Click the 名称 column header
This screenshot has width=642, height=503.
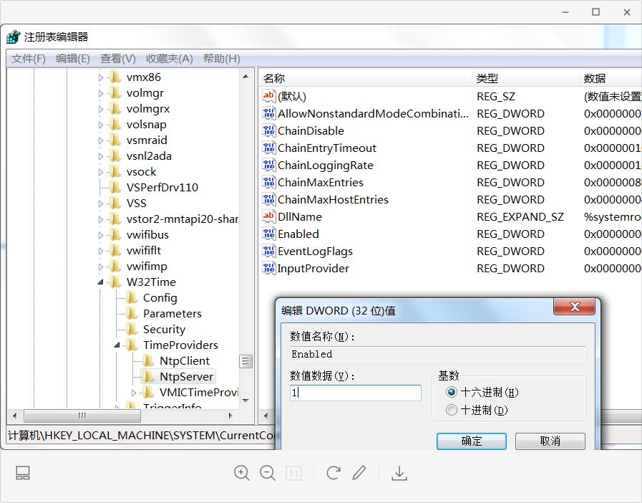coord(365,78)
